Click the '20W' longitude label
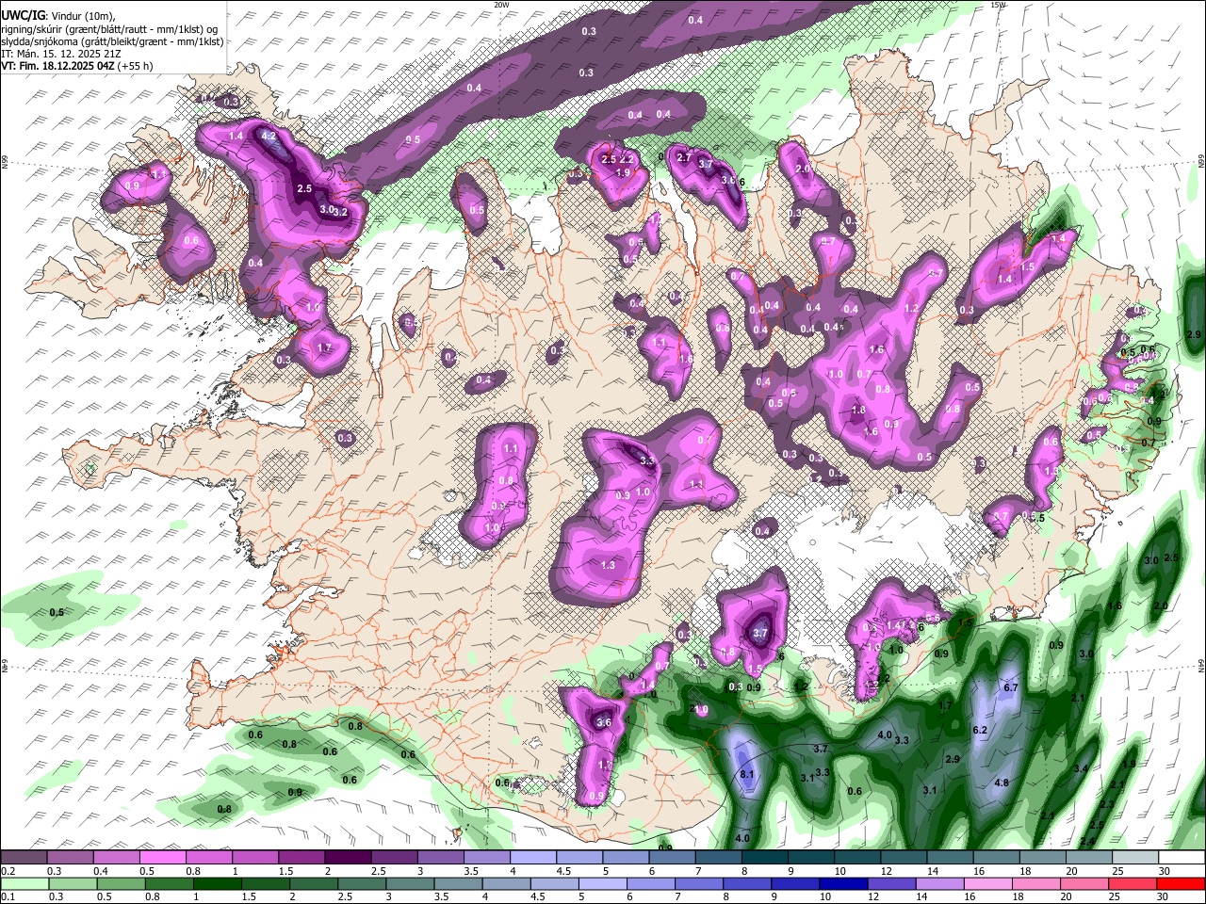Screen dimensions: 1206x904 [x=501, y=5]
